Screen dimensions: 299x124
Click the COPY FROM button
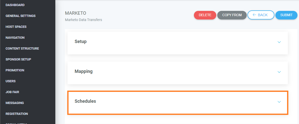tap(232, 15)
